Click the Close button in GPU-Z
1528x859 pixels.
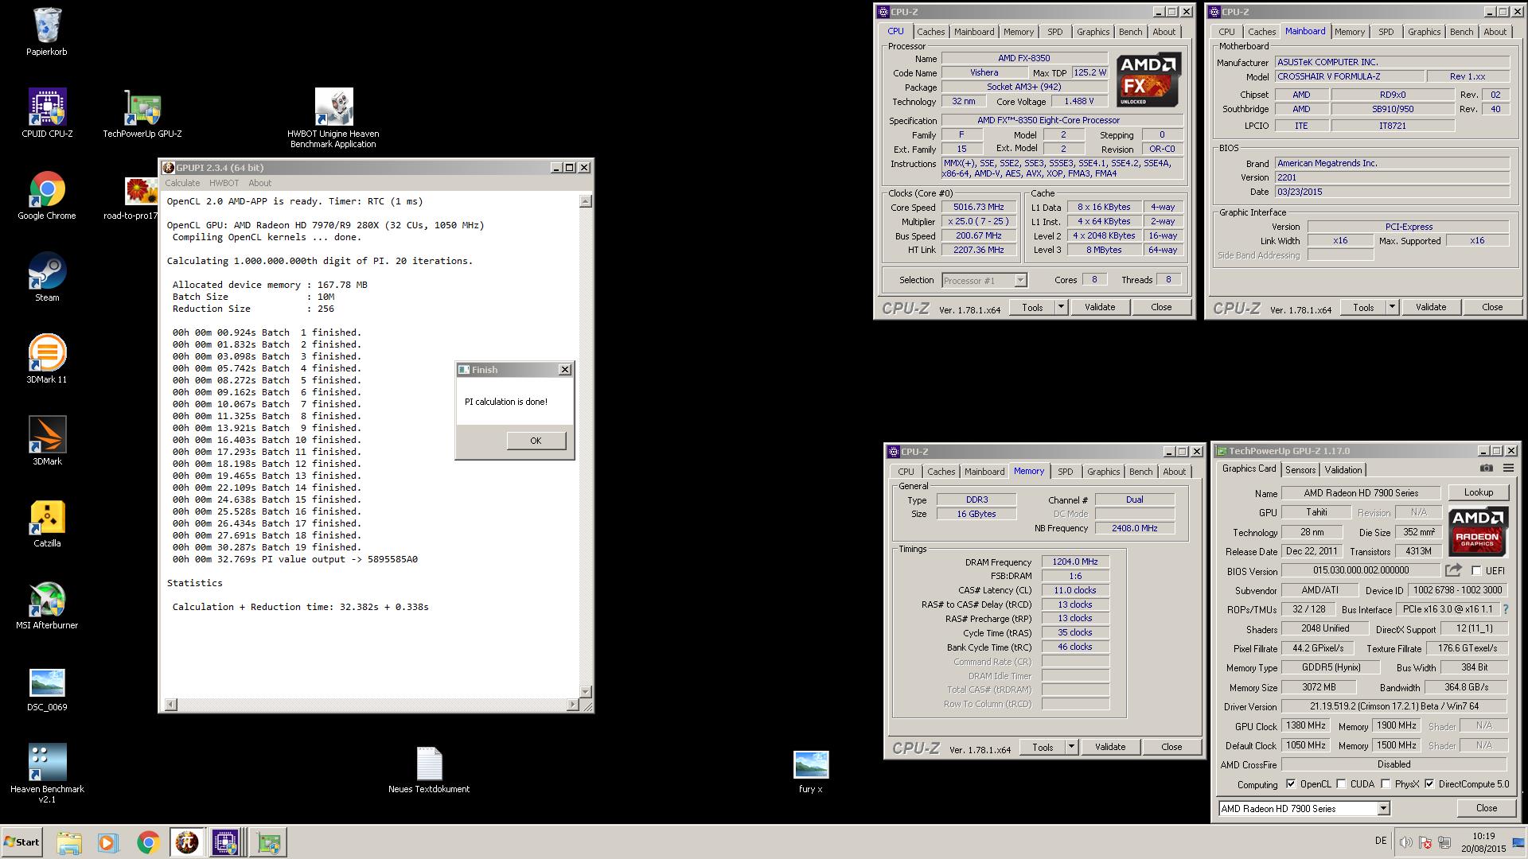coord(1486,808)
